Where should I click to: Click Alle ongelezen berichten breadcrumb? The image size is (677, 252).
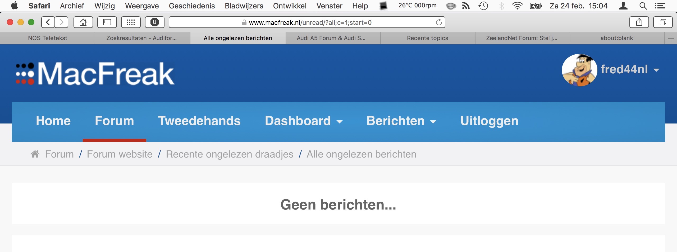click(x=362, y=154)
